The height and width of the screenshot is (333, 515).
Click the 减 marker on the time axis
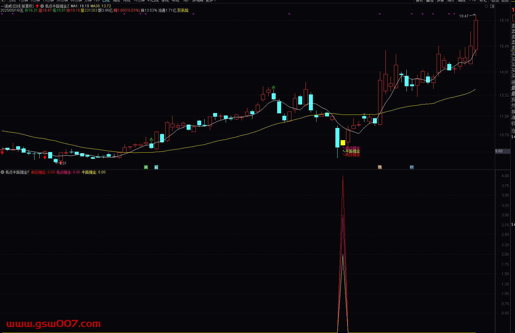(146, 167)
